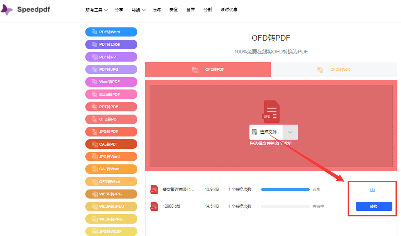Open the 分享 menu item
This screenshot has width=401, height=236.
pos(119,10)
